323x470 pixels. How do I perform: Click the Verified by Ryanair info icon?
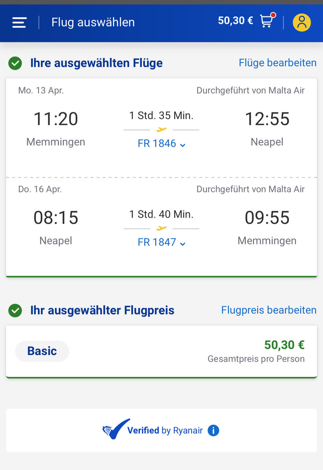point(213,430)
